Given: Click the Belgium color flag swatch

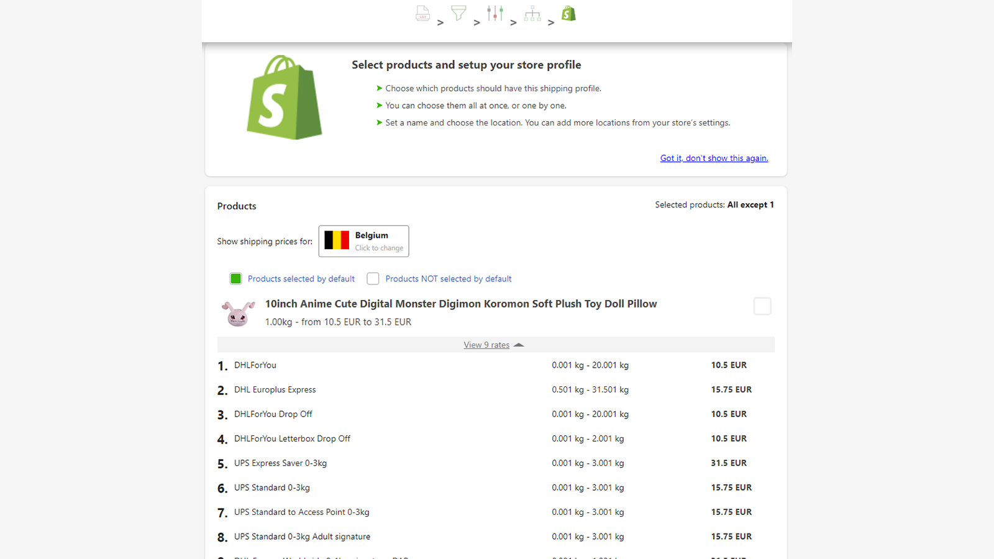Looking at the screenshot, I should tap(336, 241).
